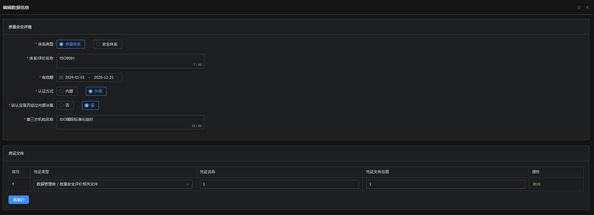Open the 凭证类型 dropdown in row 1
Viewport: 594px width, 215px height.
click(x=113, y=184)
